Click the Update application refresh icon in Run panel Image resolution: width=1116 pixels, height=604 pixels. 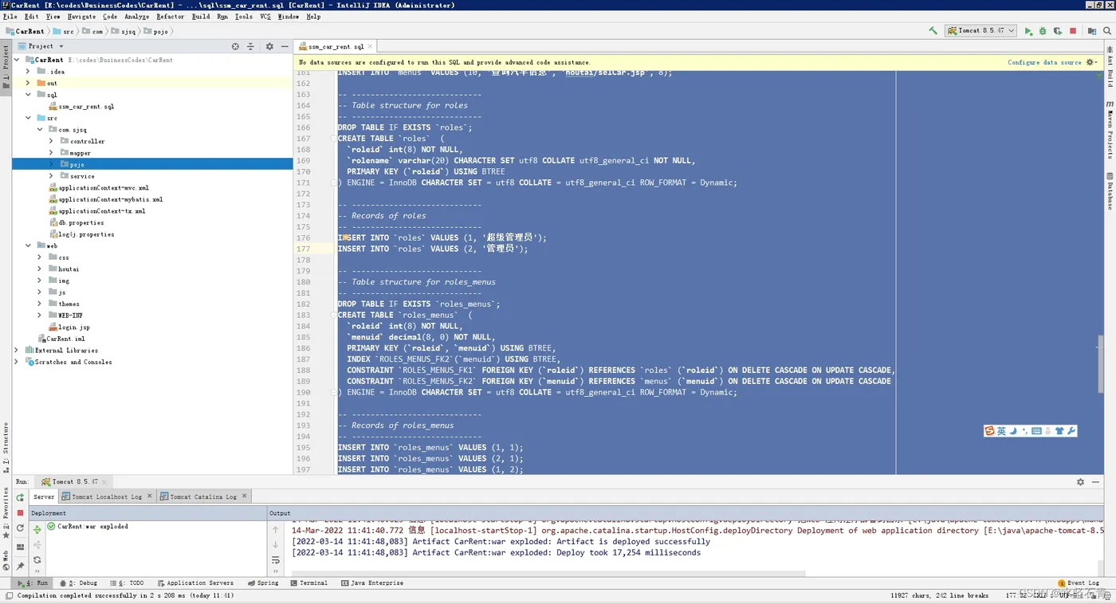pos(21,528)
